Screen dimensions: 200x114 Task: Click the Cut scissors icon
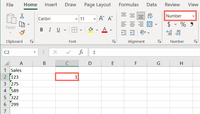[22, 16]
